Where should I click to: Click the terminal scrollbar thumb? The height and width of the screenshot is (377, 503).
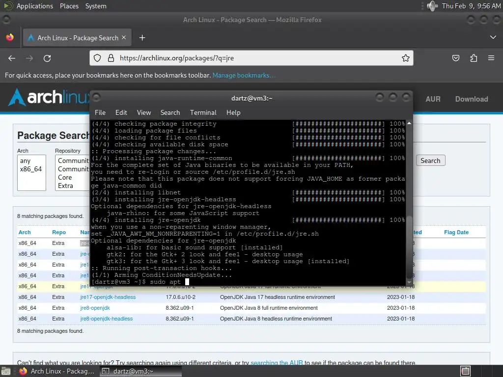click(409, 247)
